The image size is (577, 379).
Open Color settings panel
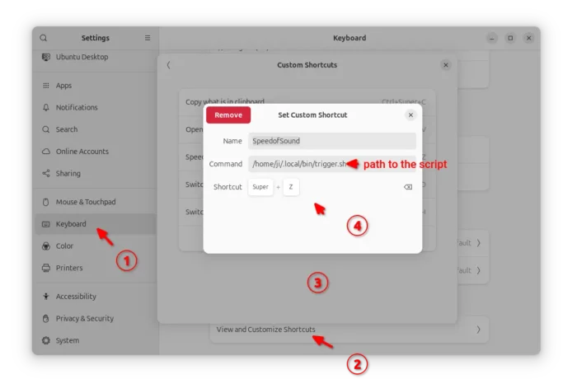coord(64,246)
